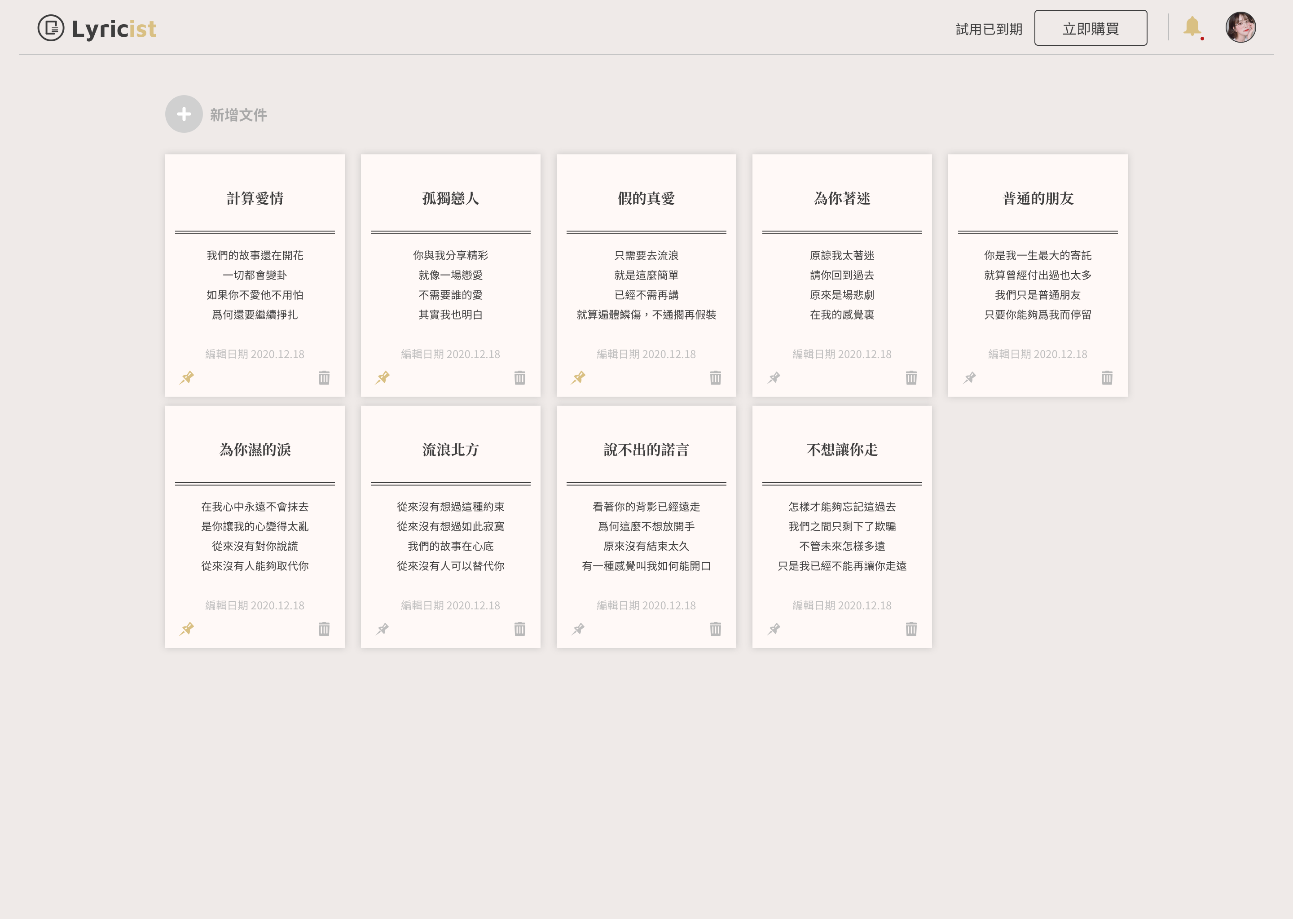Image resolution: width=1293 pixels, height=919 pixels.
Task: Delete the 為你著迷 card
Action: click(911, 377)
